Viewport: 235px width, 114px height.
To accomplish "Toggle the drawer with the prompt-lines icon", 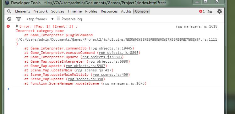I will (210, 11).
